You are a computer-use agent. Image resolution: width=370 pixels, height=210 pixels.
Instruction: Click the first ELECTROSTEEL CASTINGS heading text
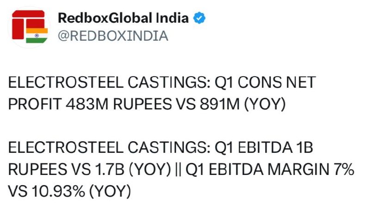pyautogui.click(x=110, y=83)
